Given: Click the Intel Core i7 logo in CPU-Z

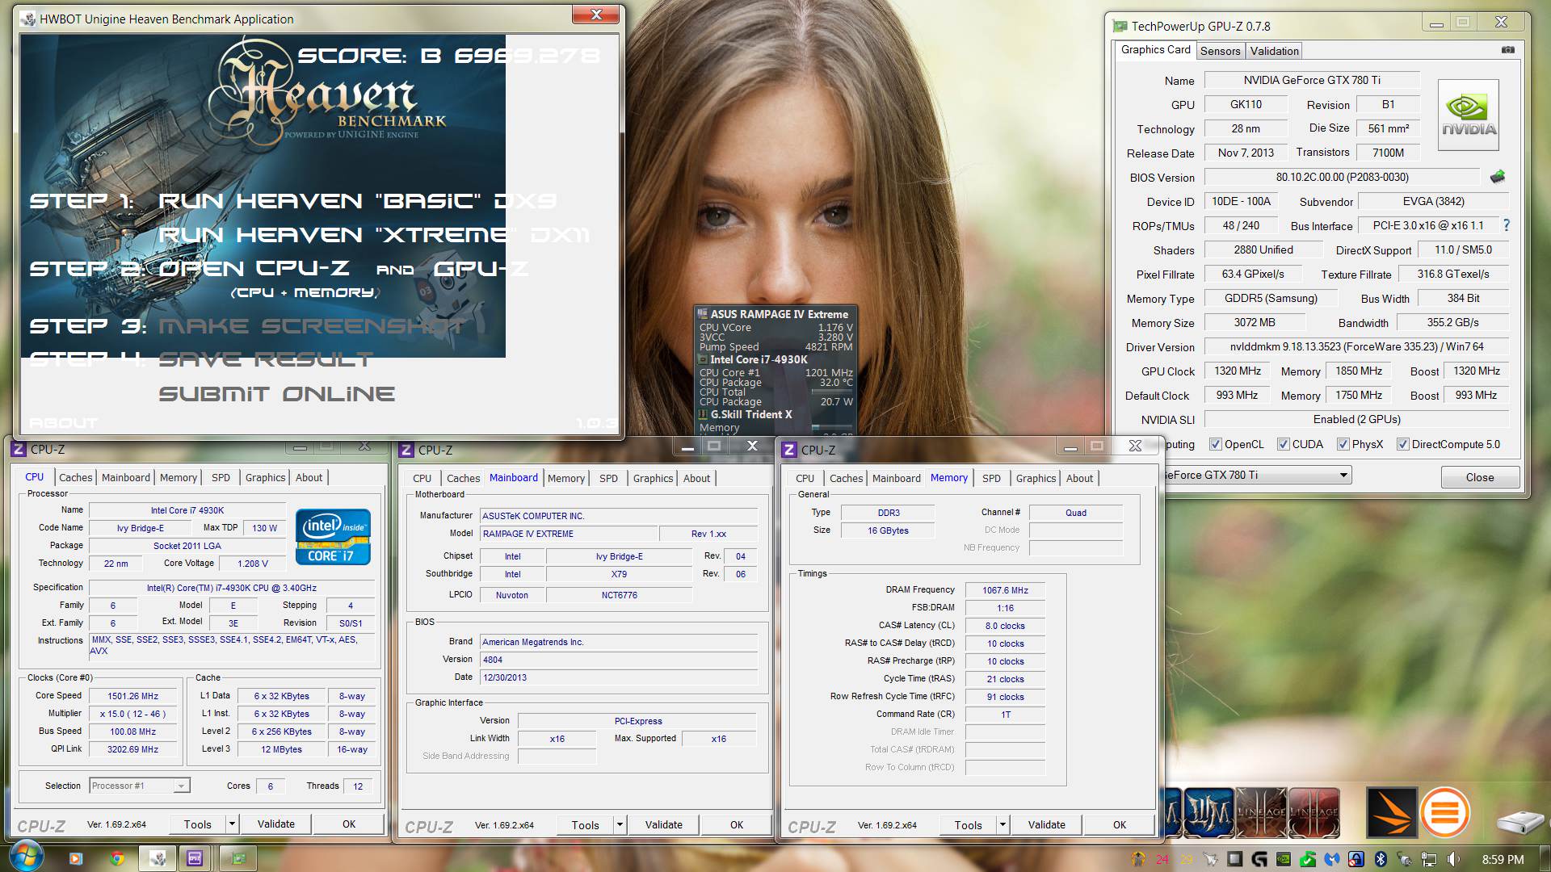Looking at the screenshot, I should 333,536.
